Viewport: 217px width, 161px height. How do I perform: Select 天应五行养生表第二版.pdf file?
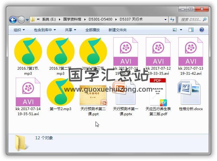tap(158, 92)
